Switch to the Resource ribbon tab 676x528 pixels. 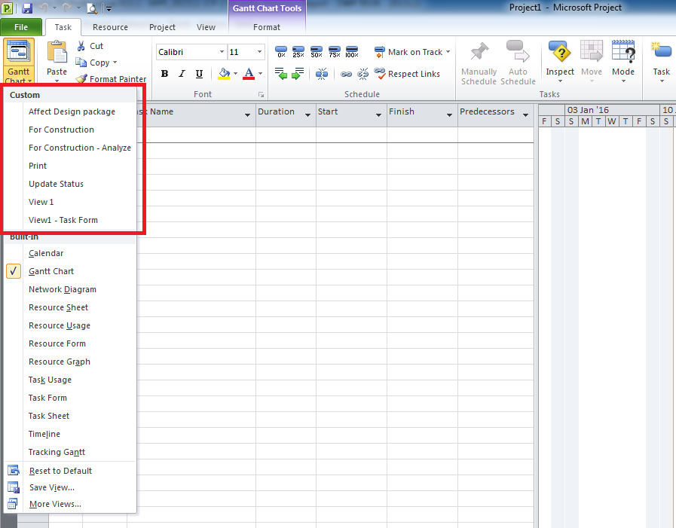coord(110,26)
